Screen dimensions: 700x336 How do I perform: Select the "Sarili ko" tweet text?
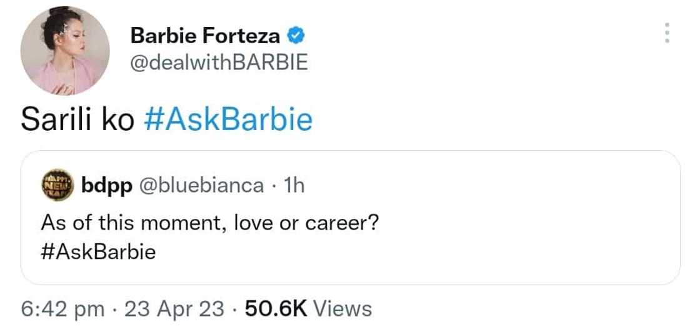point(77,120)
